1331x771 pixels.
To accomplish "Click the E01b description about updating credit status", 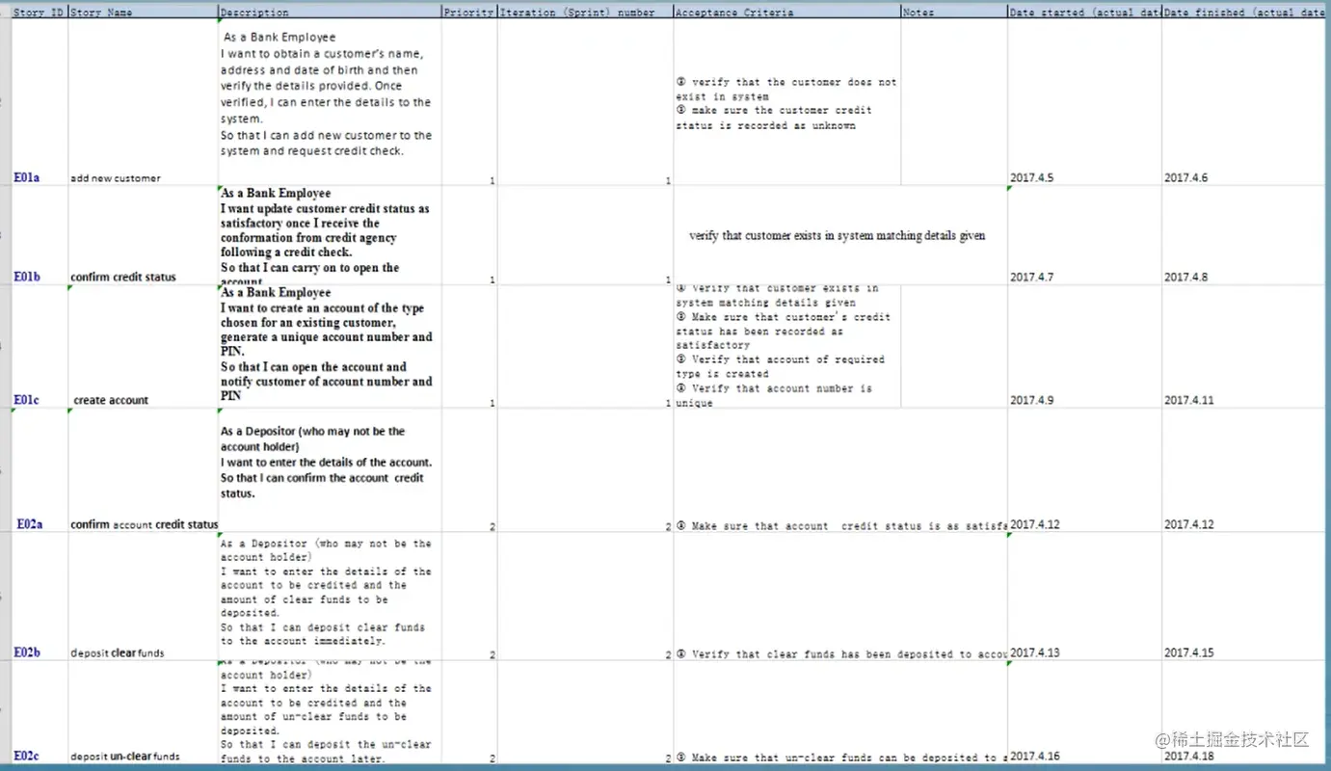I will [325, 238].
